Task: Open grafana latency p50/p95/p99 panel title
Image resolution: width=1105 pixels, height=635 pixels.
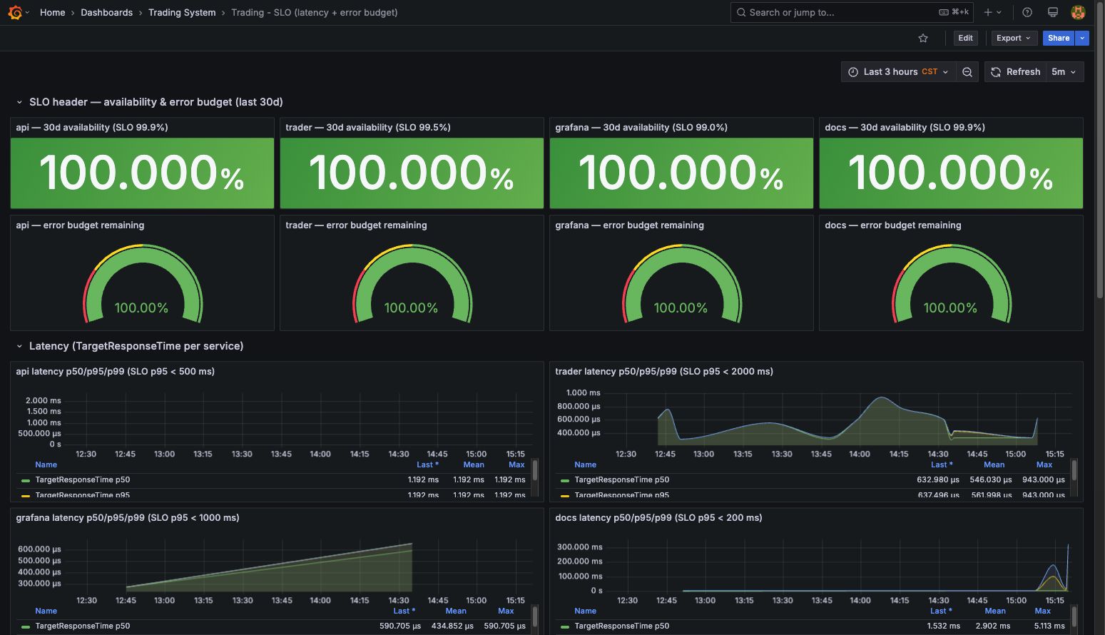Action: [x=128, y=517]
